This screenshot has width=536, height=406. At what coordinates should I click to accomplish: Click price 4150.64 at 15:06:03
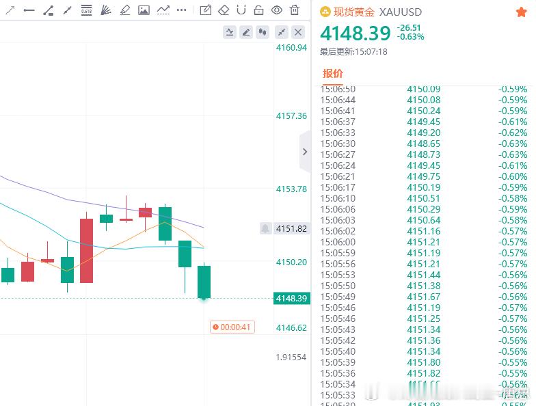pos(424,220)
